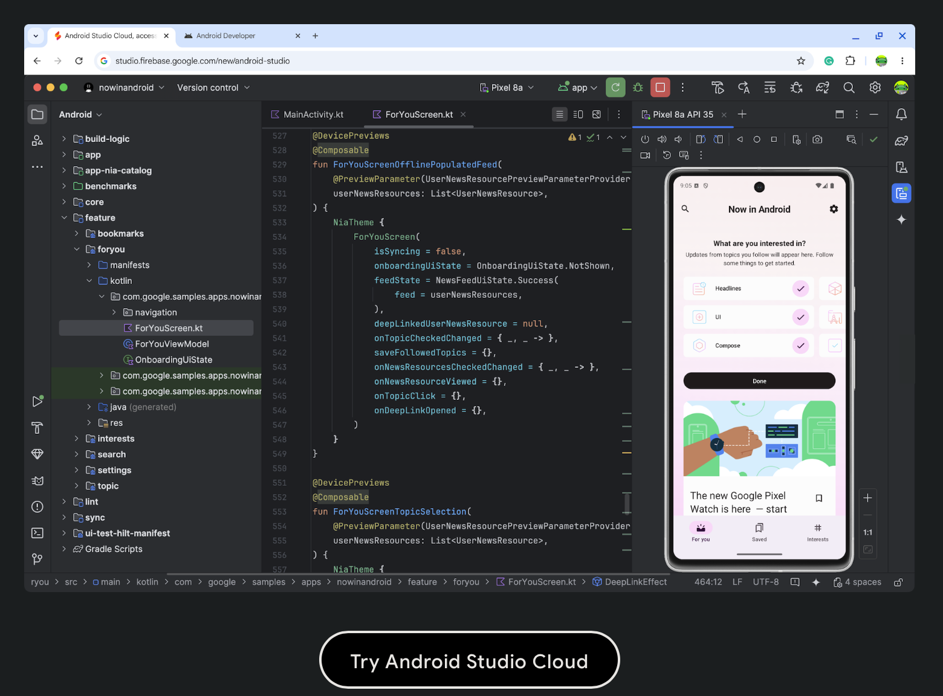Click the emulator zoom-in plus control
This screenshot has width=943, height=696.
(867, 498)
